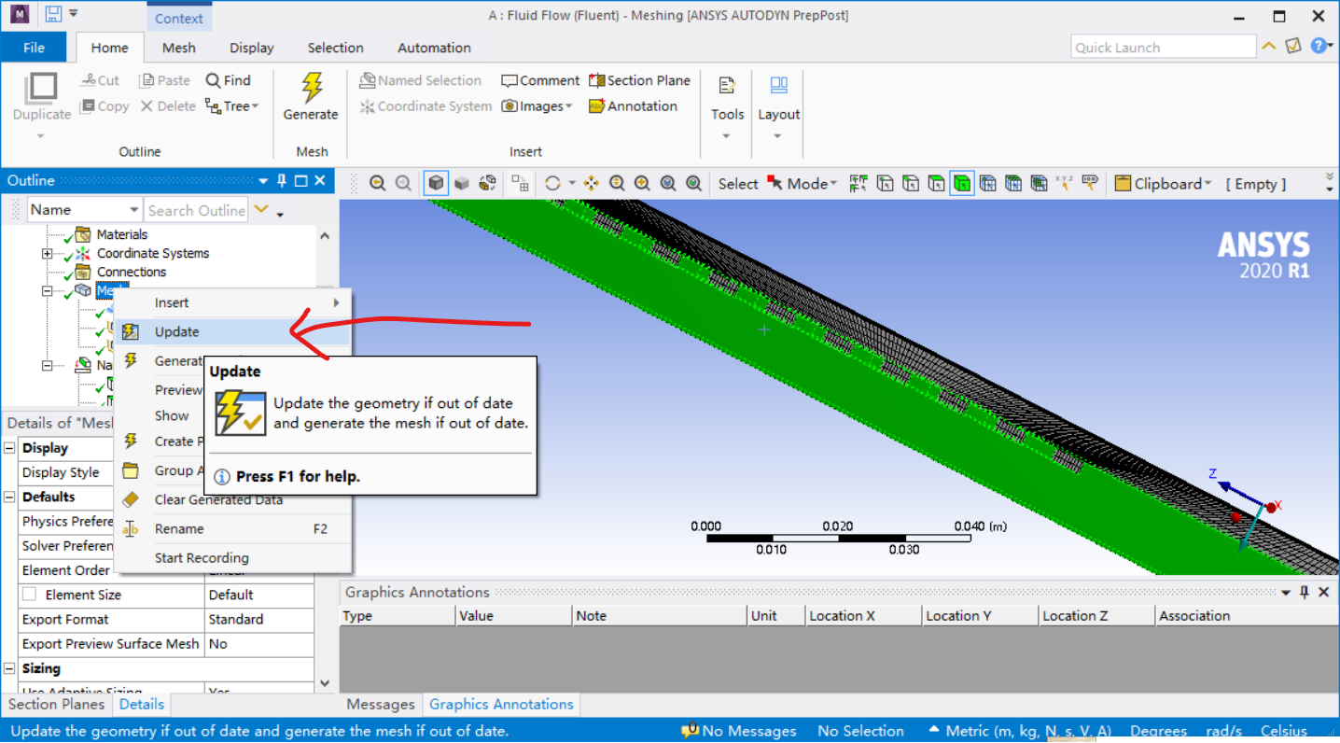Viewport: 1340px width, 743px height.
Task: Click the help question mark icon
Action: (x=1318, y=46)
